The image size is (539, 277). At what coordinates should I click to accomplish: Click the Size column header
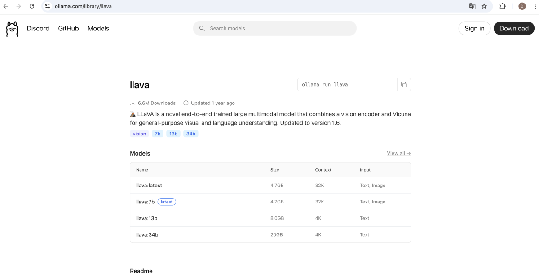(x=274, y=170)
